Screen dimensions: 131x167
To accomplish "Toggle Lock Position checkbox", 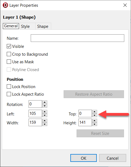I will (9, 86).
